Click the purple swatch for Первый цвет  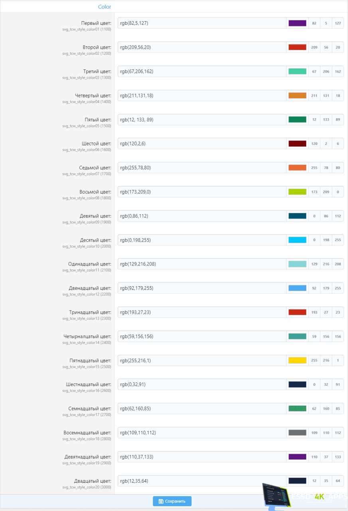tap(297, 23)
